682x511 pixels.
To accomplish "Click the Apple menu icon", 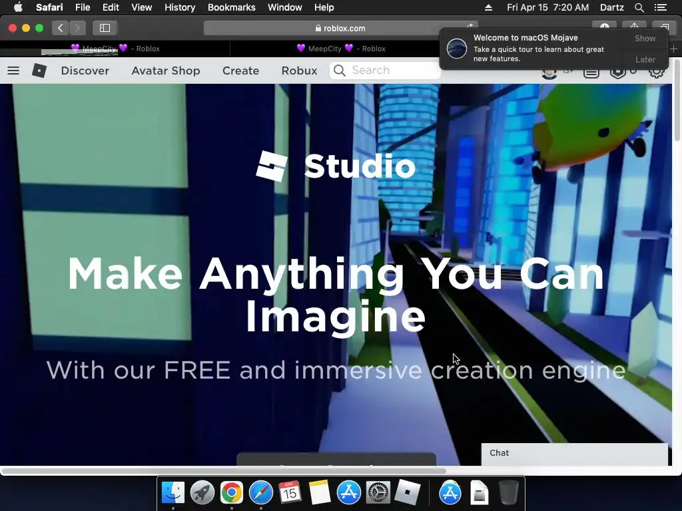I will point(18,7).
